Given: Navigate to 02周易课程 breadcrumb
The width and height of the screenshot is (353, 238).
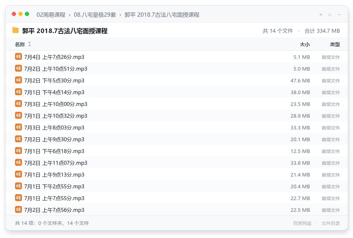Looking at the screenshot, I should 51,15.
